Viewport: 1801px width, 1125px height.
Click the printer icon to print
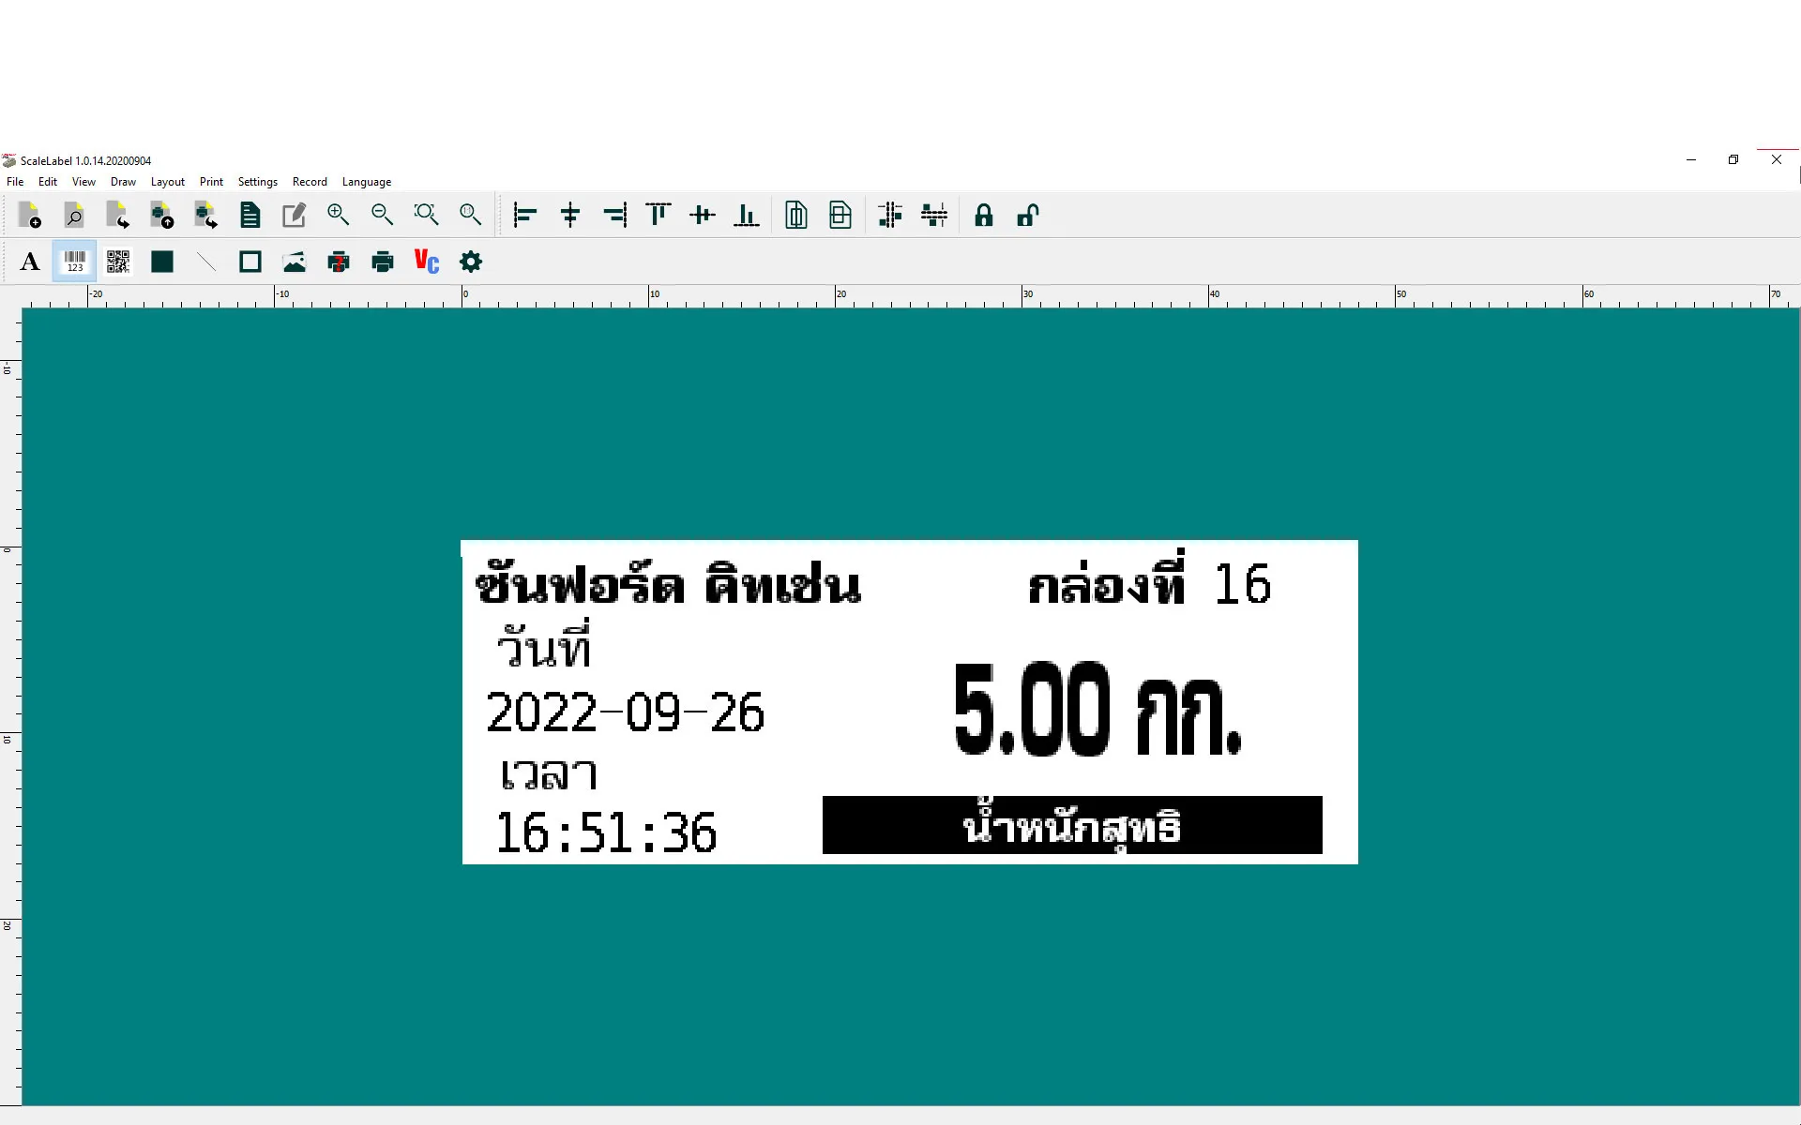pos(383,262)
